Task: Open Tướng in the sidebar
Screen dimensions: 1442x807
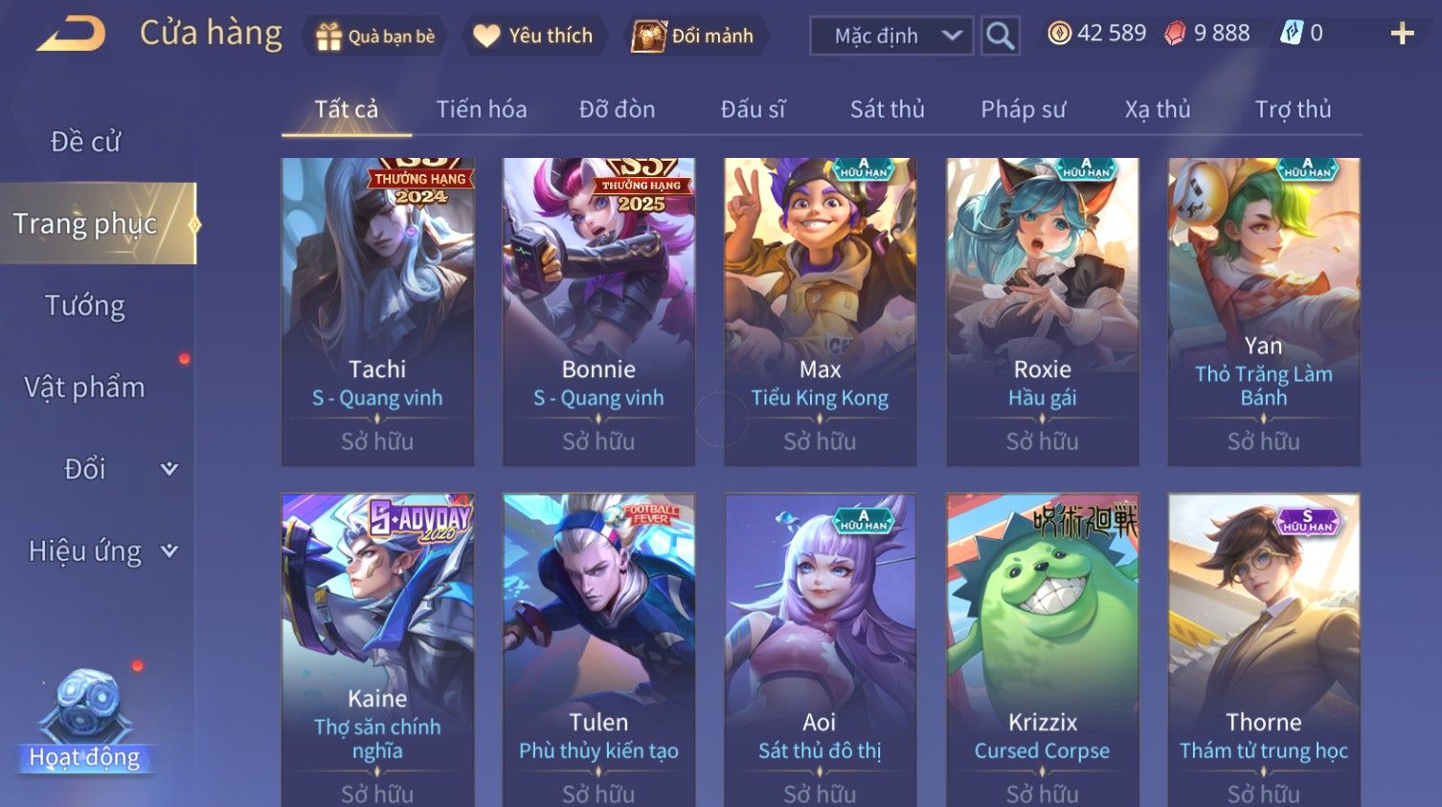Action: click(x=85, y=305)
